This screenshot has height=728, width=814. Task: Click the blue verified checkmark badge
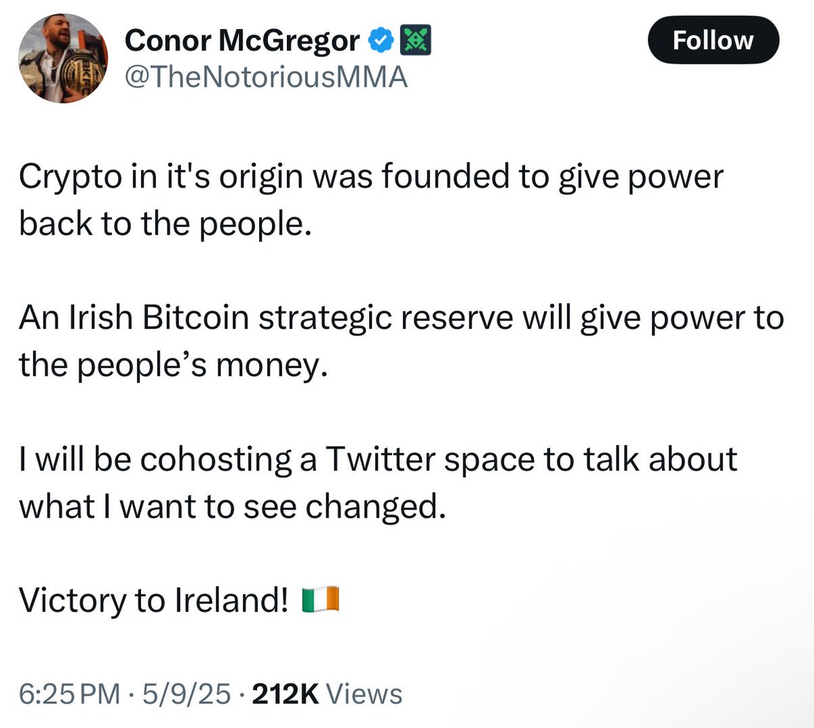click(x=381, y=41)
